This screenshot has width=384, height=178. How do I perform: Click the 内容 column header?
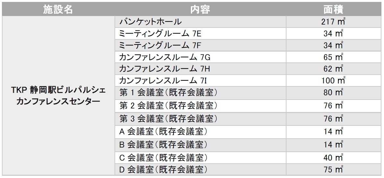click(200, 9)
